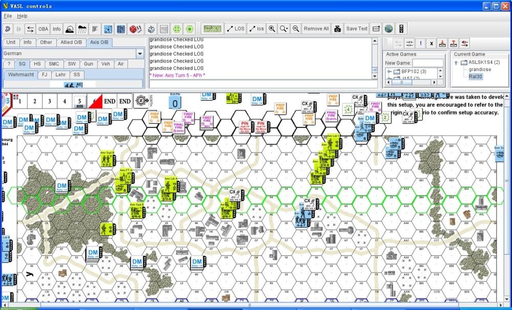The image size is (512, 310).
Task: Click the globe server icon
Action: click(x=389, y=29)
